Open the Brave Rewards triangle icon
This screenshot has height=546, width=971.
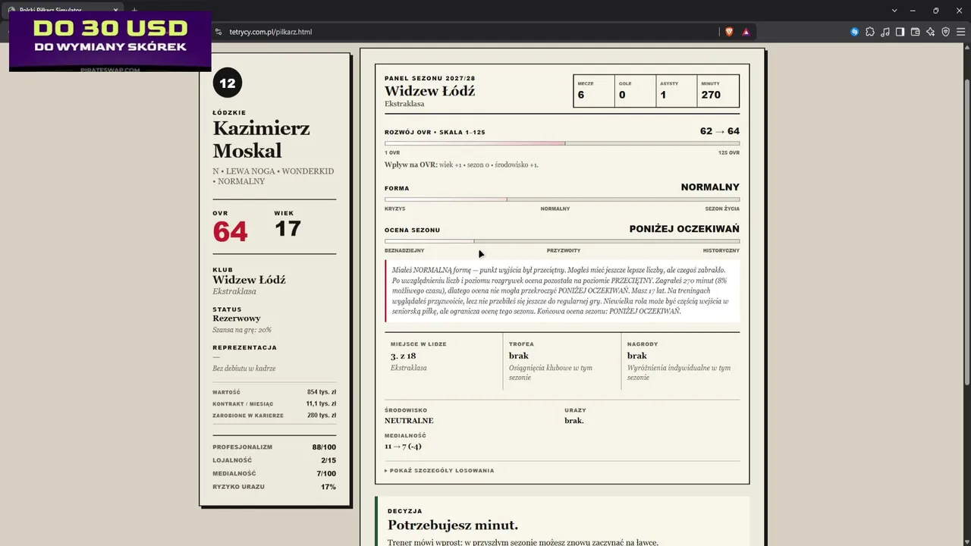pos(746,32)
